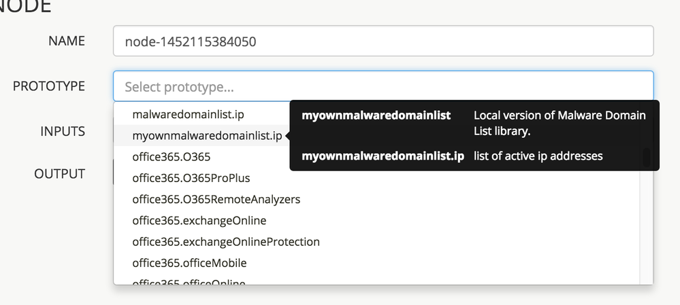Click the PROTOTYPE field label
The image size is (680, 305).
click(49, 86)
